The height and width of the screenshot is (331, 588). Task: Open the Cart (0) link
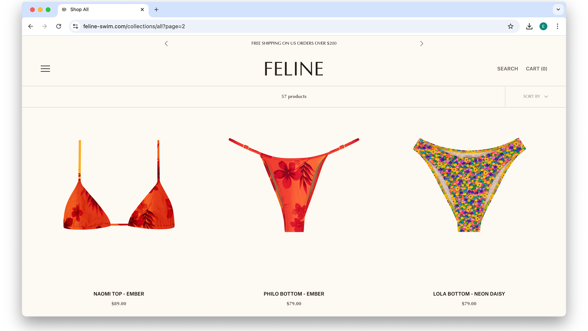(x=537, y=69)
